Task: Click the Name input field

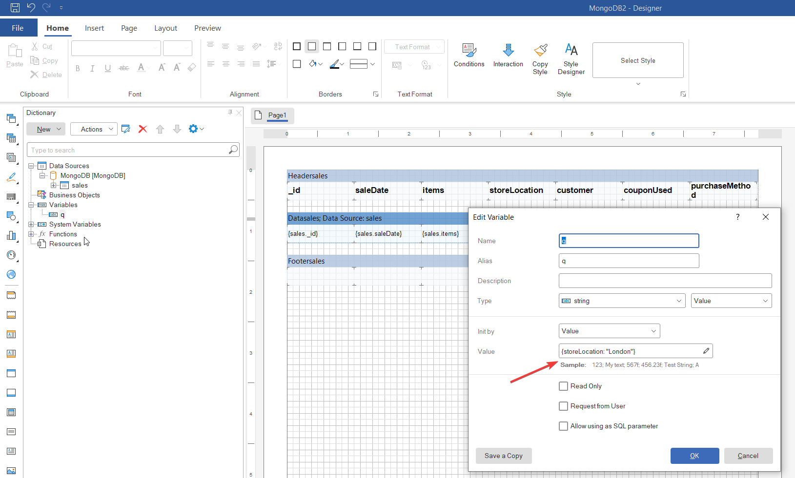Action: click(x=629, y=241)
